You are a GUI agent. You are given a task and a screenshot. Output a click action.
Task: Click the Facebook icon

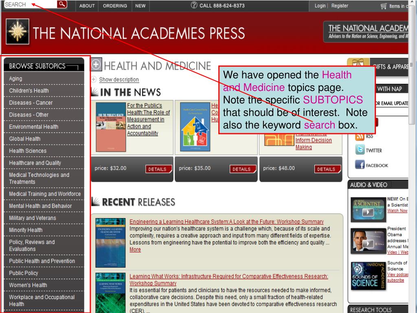[360, 165]
